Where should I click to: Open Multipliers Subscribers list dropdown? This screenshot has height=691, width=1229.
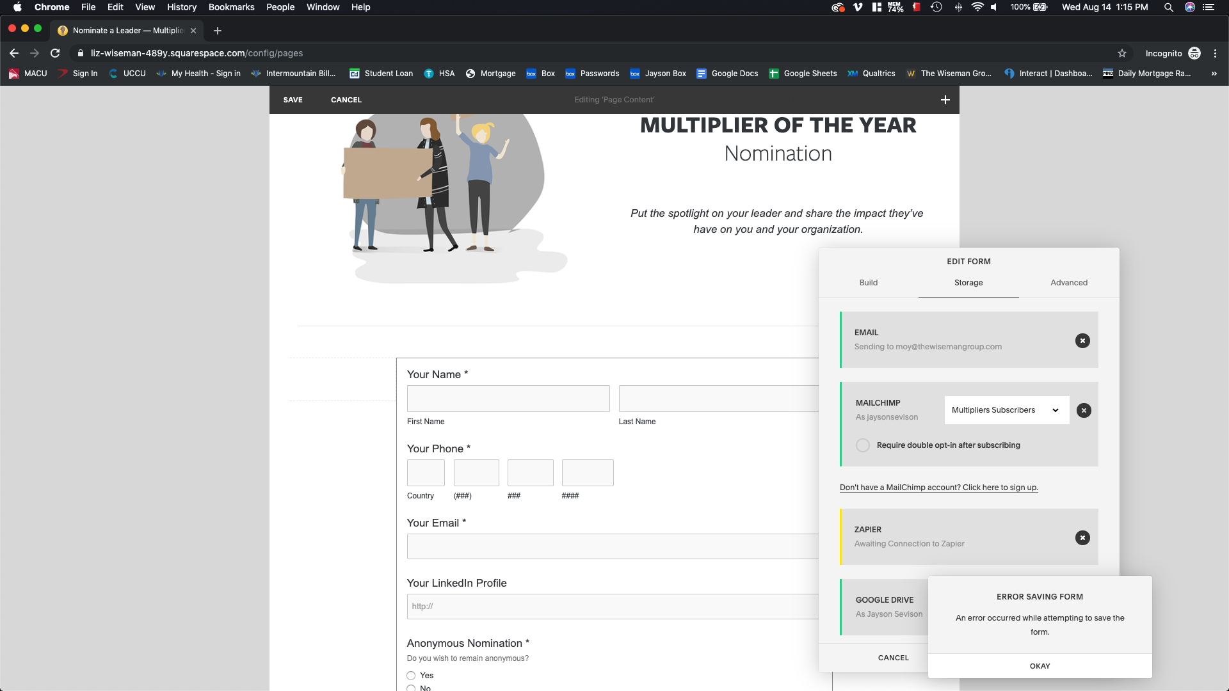click(1006, 410)
